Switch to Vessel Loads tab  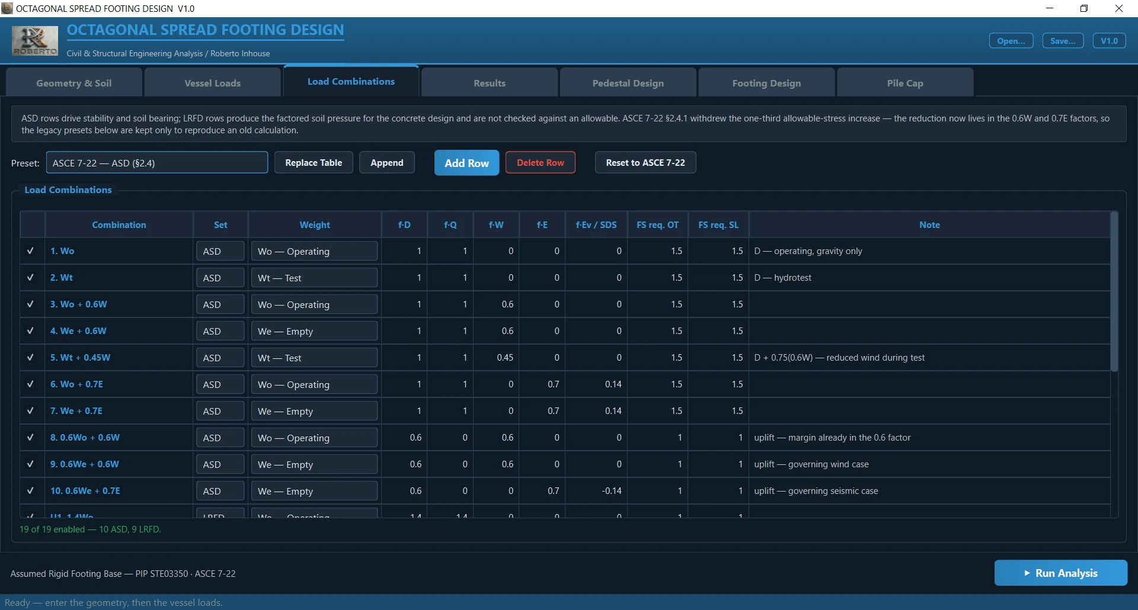(x=213, y=83)
